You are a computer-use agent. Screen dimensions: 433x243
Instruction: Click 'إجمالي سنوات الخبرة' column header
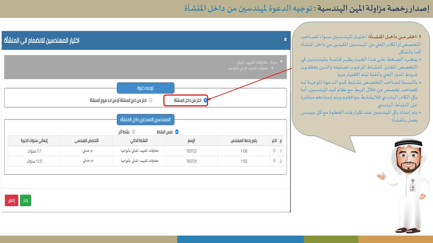point(34,140)
